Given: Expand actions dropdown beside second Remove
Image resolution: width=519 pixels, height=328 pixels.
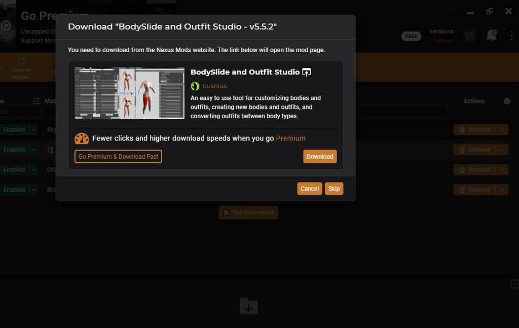Looking at the screenshot, I should click(502, 150).
